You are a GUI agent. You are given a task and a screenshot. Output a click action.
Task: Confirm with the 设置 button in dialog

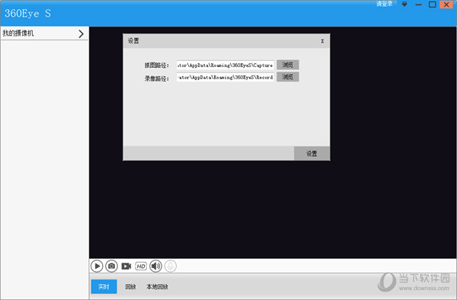(x=312, y=154)
